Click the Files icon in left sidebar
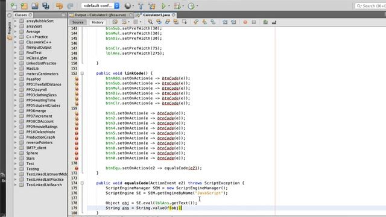Screen dimensions: 386x217 tap(10, 38)
